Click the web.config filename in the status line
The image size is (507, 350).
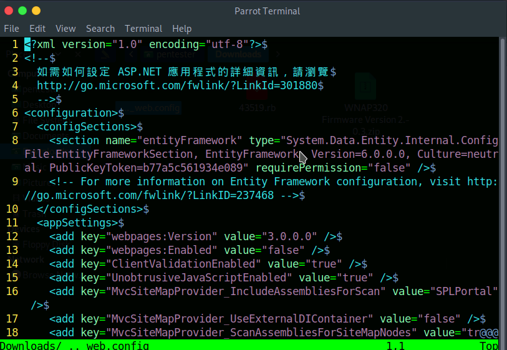coord(118,346)
